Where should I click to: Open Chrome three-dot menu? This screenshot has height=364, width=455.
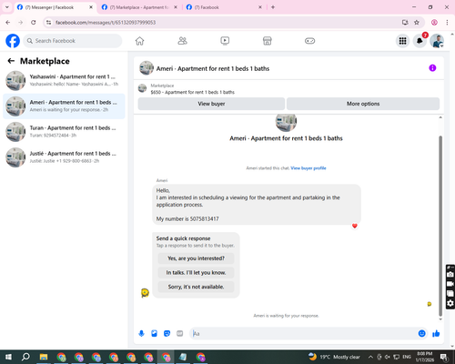click(447, 23)
